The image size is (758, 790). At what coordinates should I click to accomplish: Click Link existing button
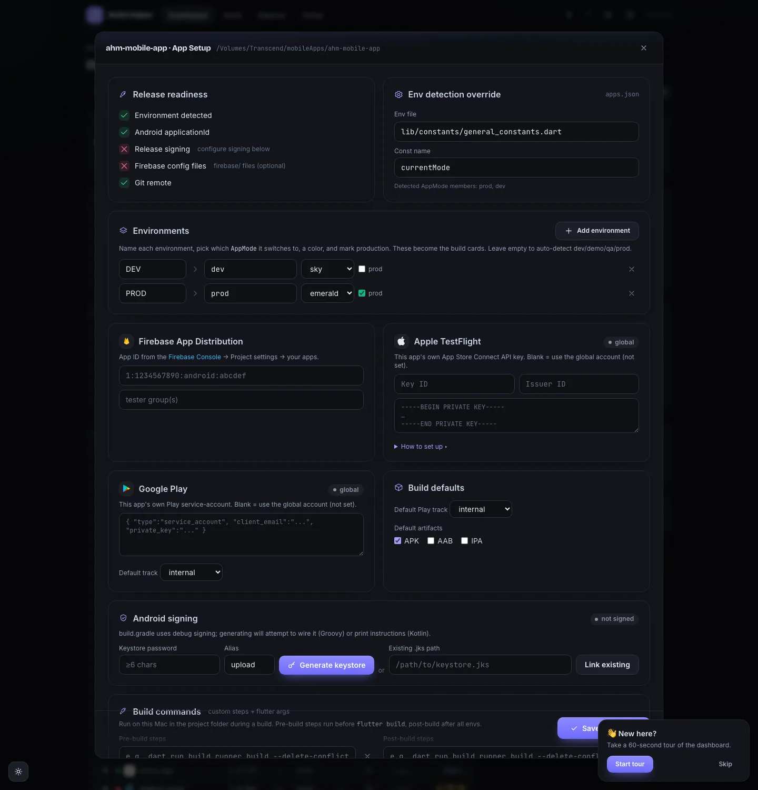click(x=607, y=665)
